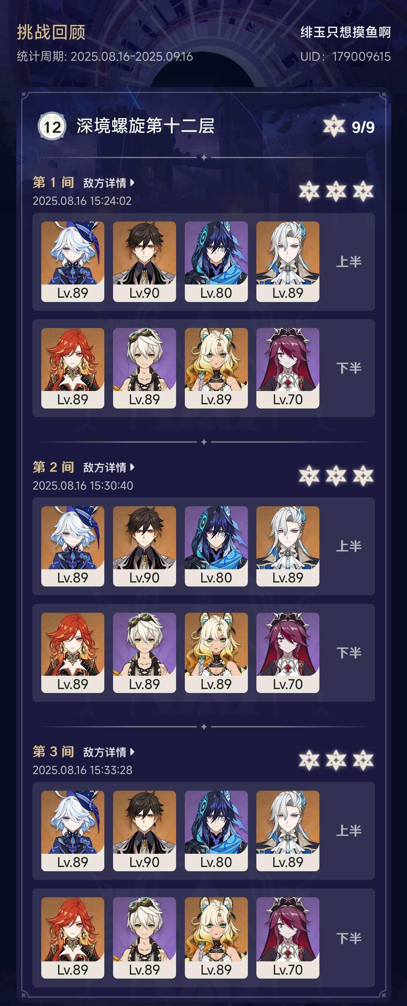Screen dimensions: 407x1006
Task: Tap the 挑战回顾 page title
Action: [x=51, y=32]
